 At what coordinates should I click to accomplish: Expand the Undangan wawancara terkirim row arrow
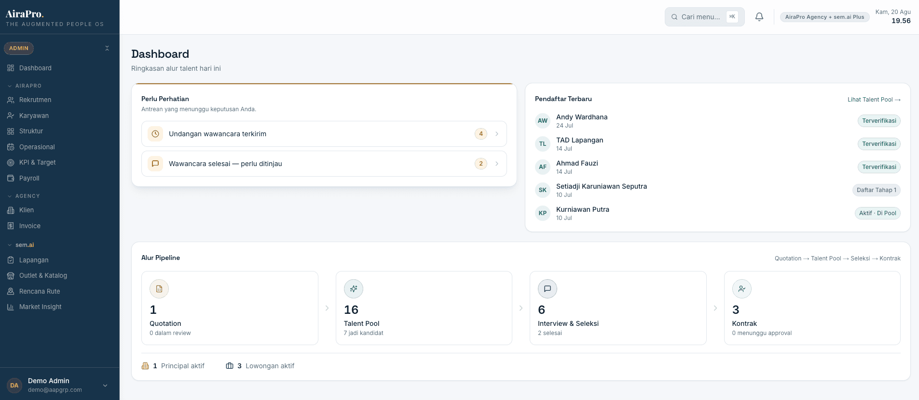[x=497, y=134]
